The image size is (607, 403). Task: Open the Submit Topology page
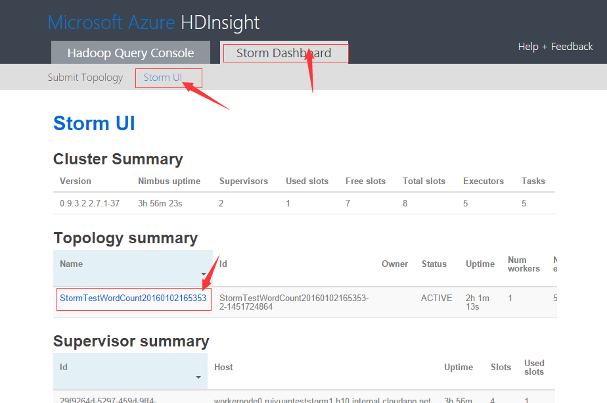point(85,78)
